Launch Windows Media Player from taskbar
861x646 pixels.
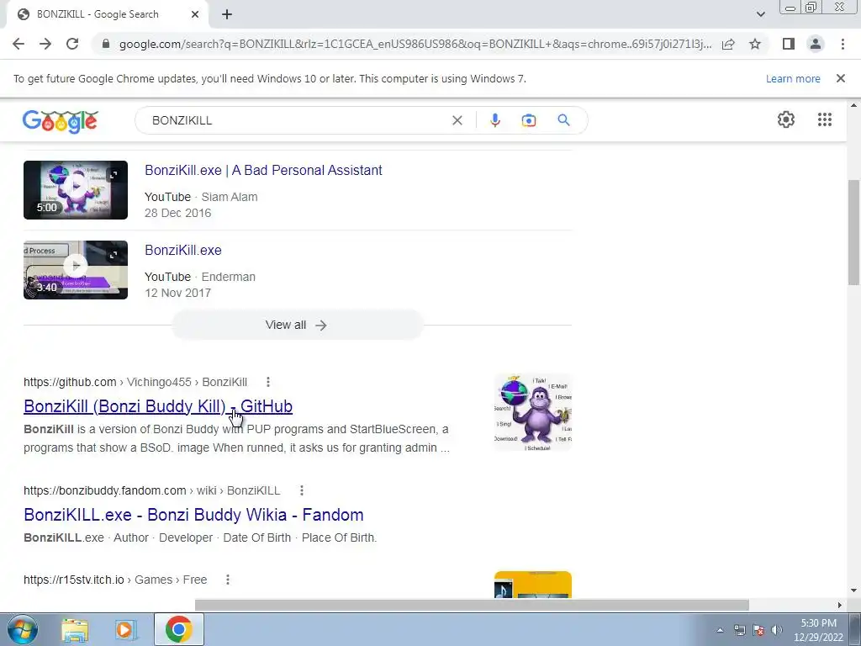pos(125,629)
